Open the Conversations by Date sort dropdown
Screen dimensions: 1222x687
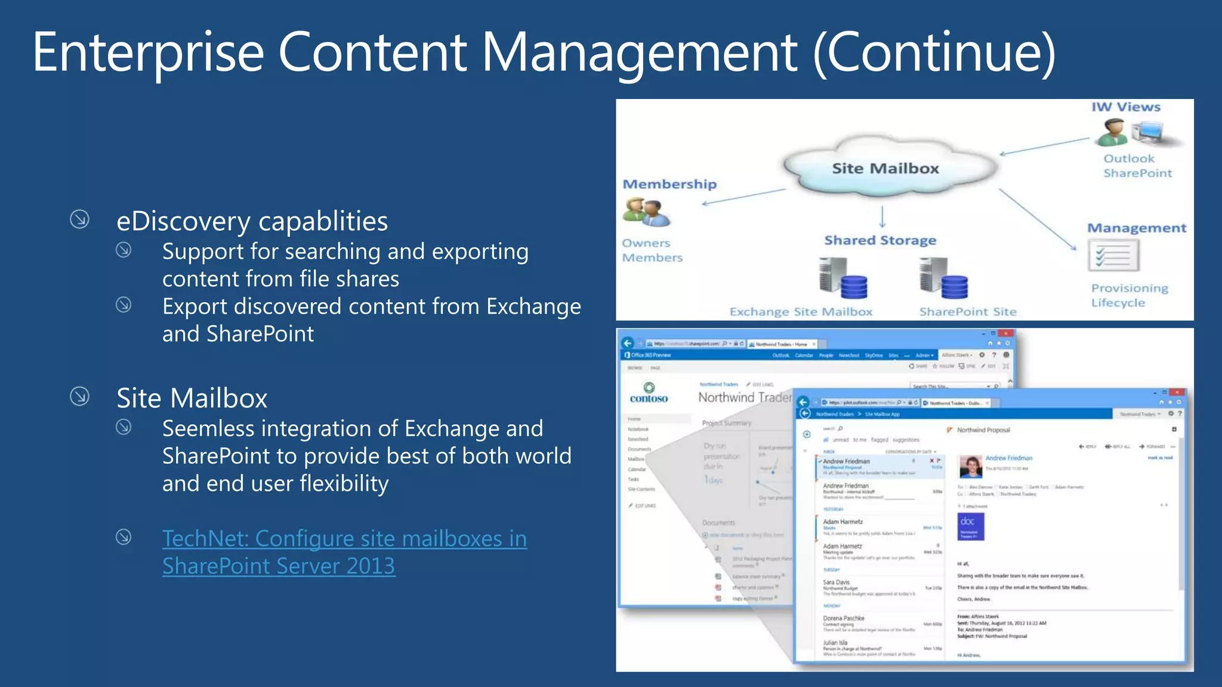click(911, 451)
